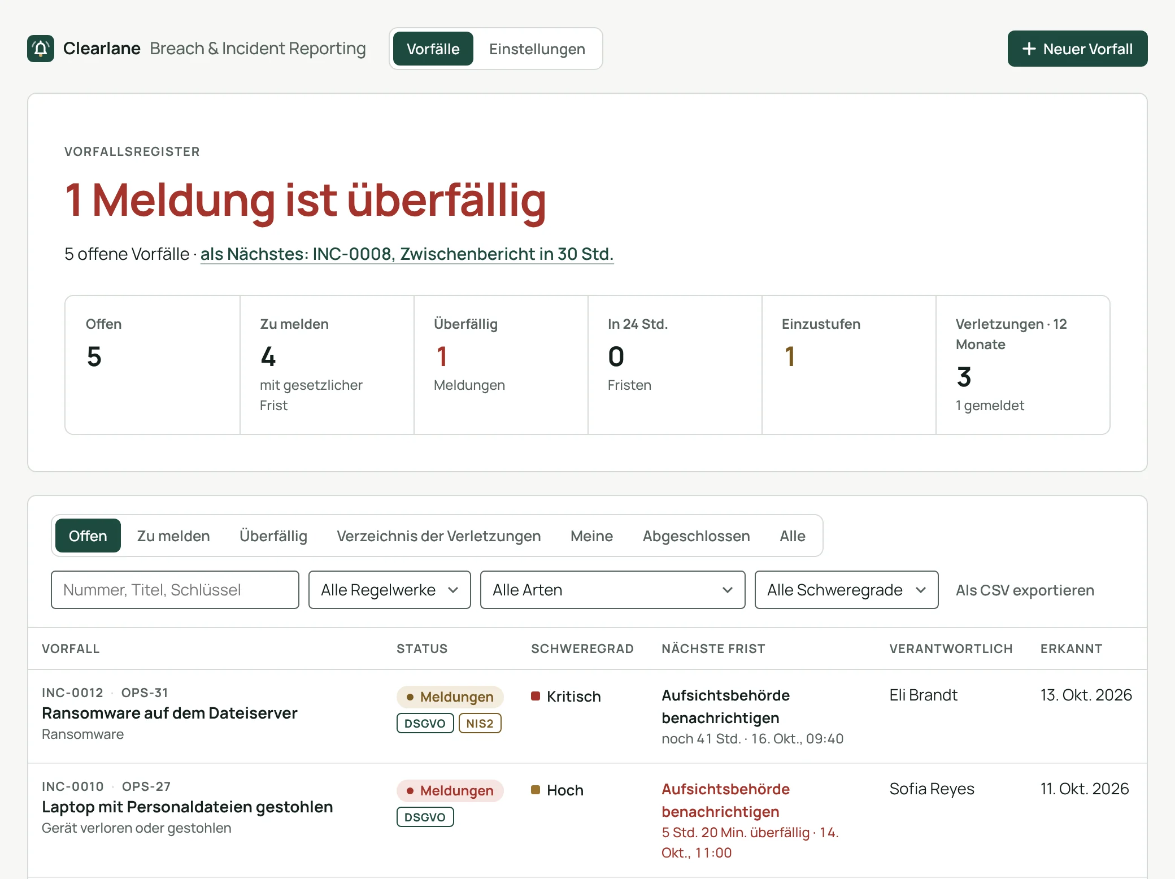Click the DSGVO tag in the INC-0010 row
Viewport: 1175px width, 879px height.
[x=425, y=817]
